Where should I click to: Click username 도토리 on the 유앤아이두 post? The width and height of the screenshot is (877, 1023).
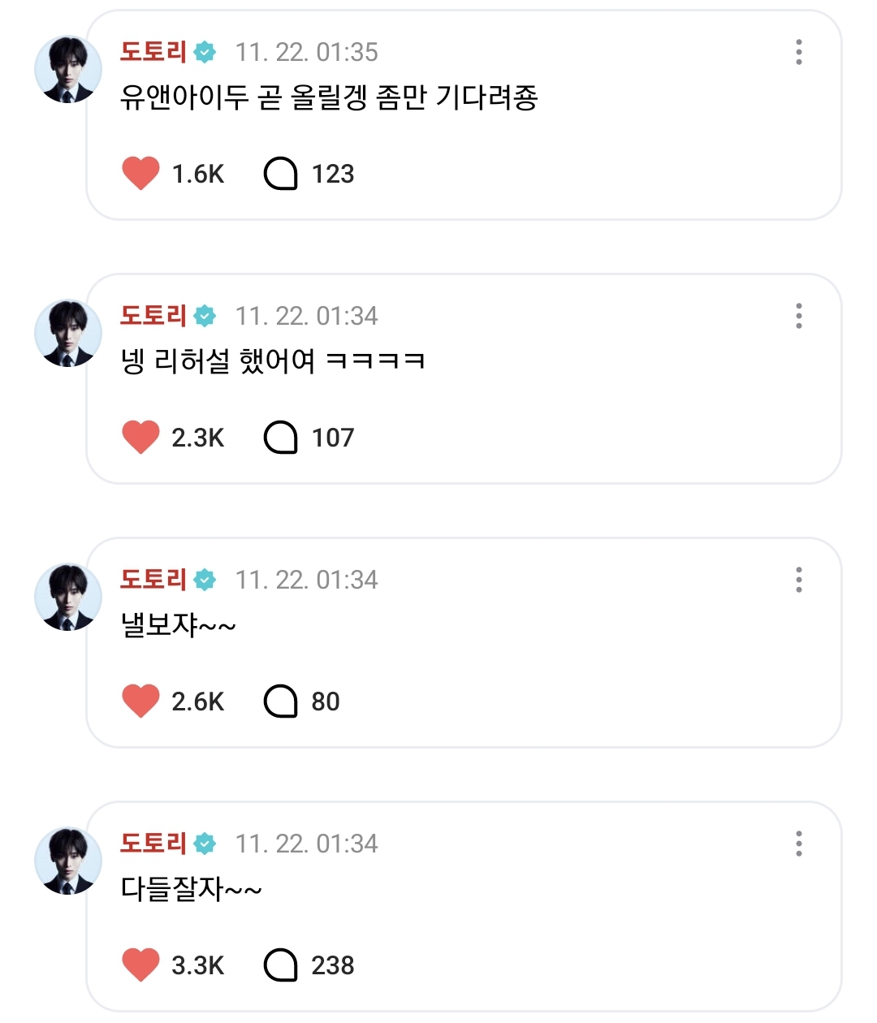[153, 52]
